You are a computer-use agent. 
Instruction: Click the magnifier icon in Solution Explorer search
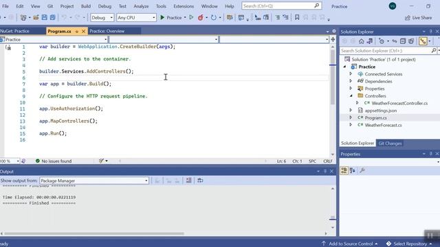(434, 51)
